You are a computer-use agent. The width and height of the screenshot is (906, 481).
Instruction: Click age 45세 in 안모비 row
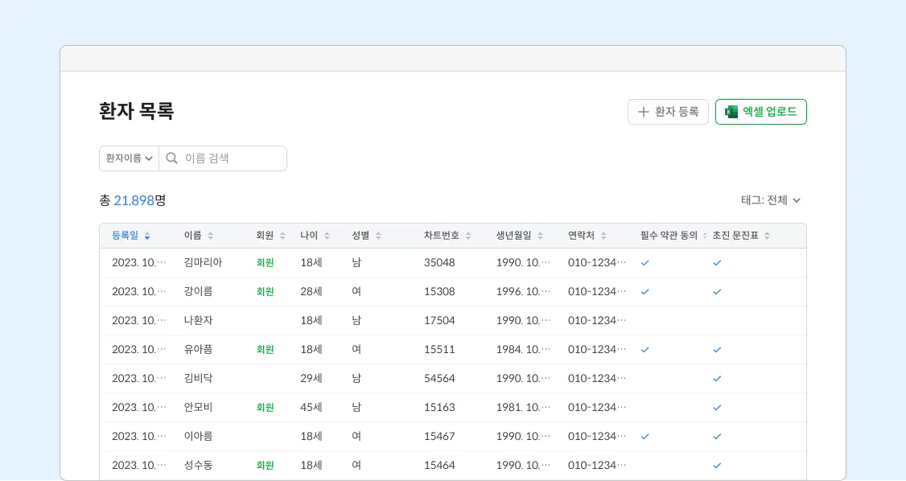[311, 407]
